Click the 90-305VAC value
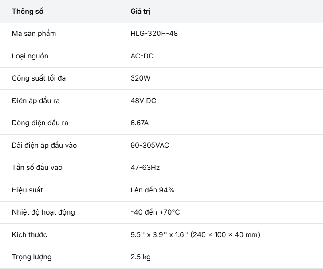The width and height of the screenshot is (323, 269). tap(150, 146)
